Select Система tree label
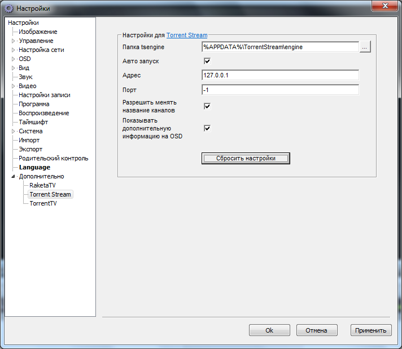This screenshot has height=349, width=402. [30, 131]
